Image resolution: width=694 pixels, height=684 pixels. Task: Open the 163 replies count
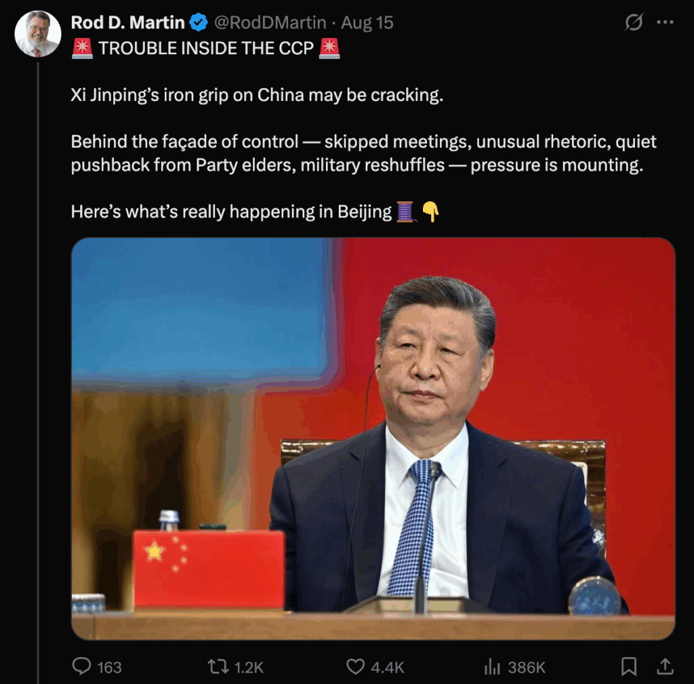pyautogui.click(x=109, y=667)
